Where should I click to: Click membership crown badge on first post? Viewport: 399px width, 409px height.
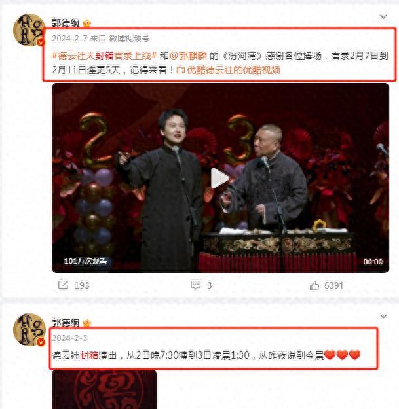(x=87, y=24)
